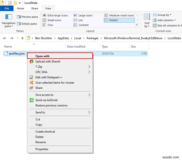Choose Upload with ShareX
The width and height of the screenshot is (182, 160).
point(60,61)
